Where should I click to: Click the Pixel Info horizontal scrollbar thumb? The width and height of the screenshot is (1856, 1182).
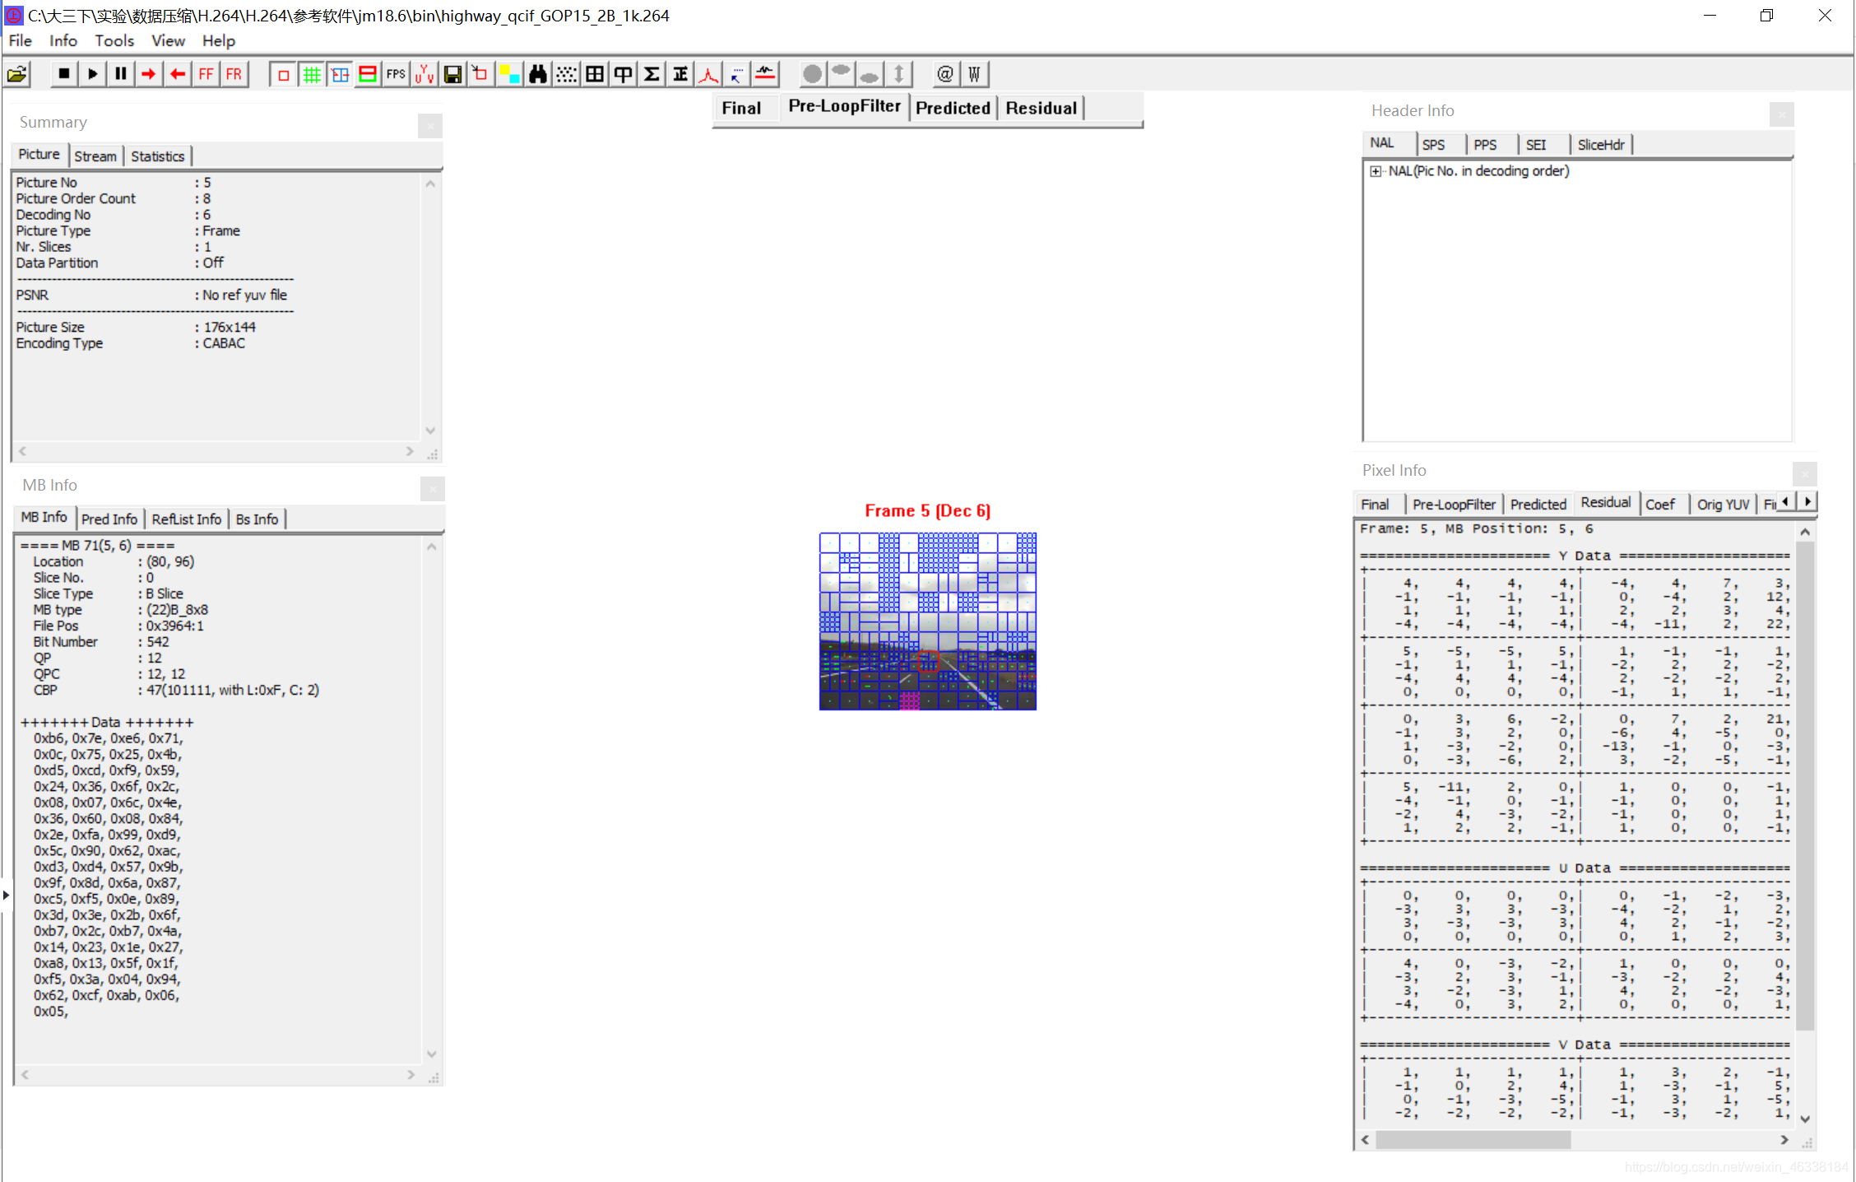coord(1473,1140)
